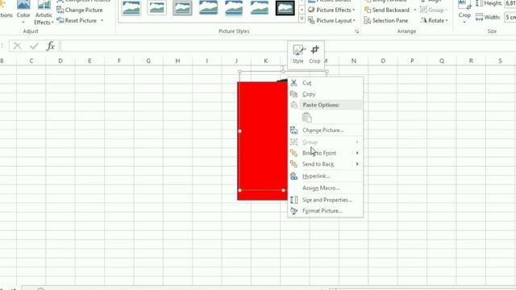Expand the Reset Picture dropdown arrow
516x290 pixels.
pyautogui.click(x=102, y=20)
